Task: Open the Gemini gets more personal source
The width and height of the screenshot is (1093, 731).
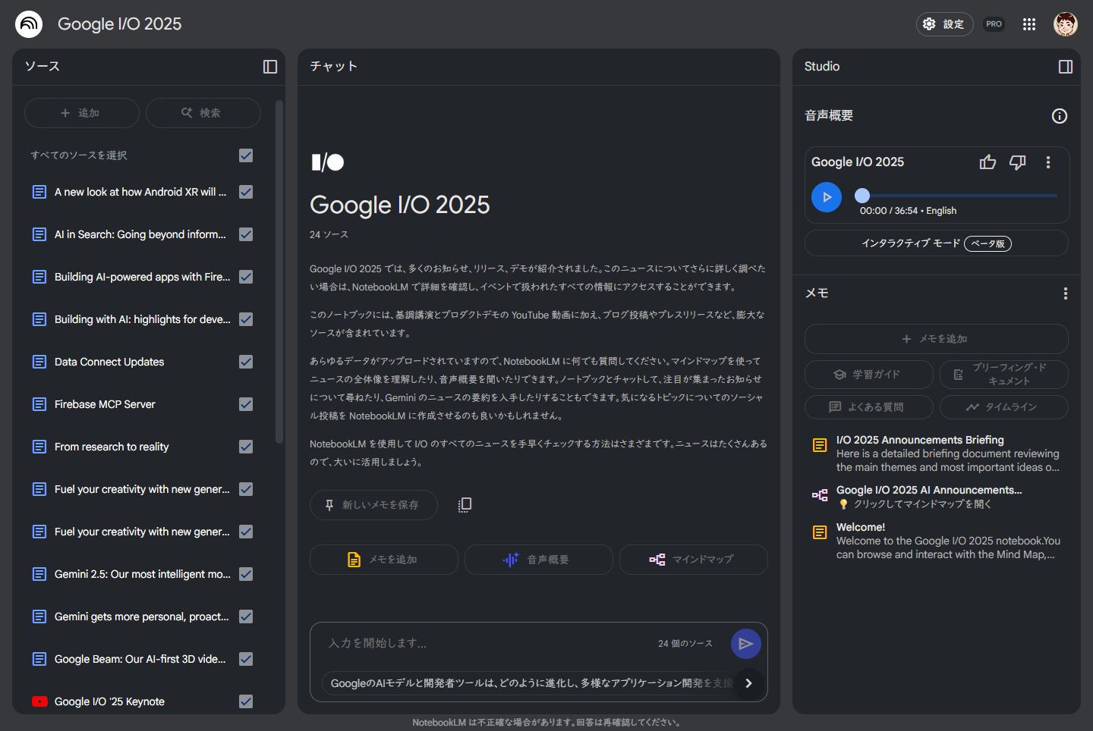Action: click(142, 616)
